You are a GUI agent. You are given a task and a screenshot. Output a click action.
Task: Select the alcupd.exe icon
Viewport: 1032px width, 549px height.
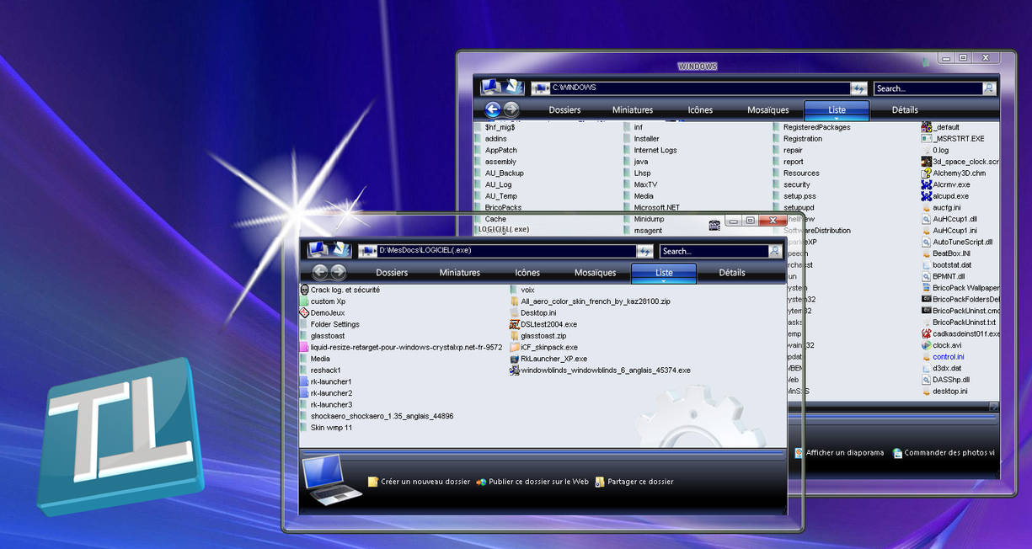926,196
